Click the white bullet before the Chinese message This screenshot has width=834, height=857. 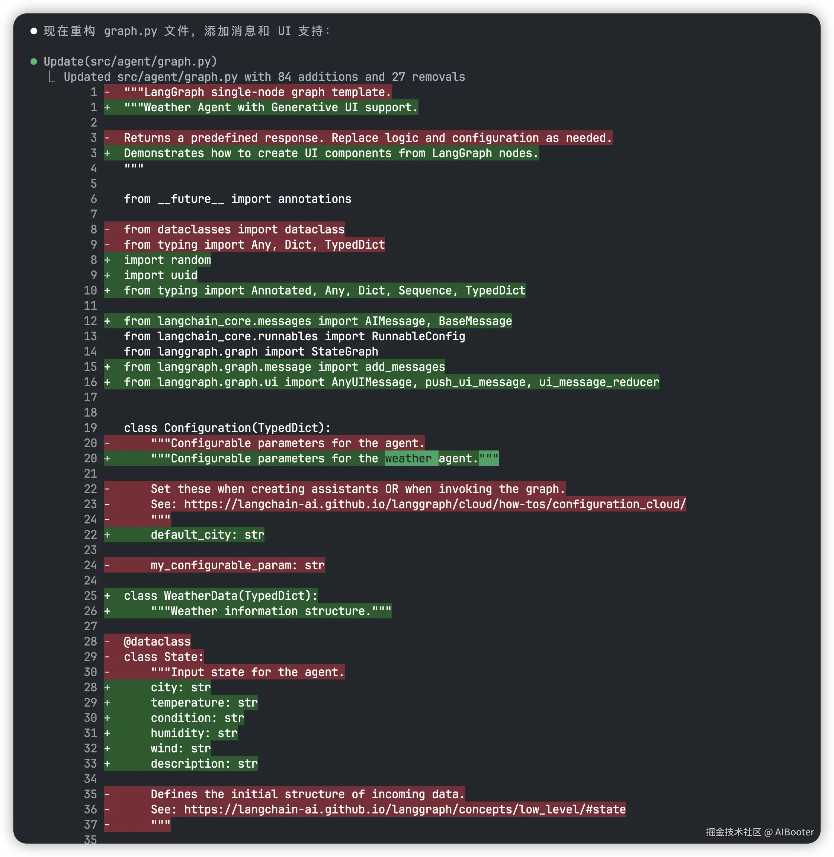coord(34,31)
